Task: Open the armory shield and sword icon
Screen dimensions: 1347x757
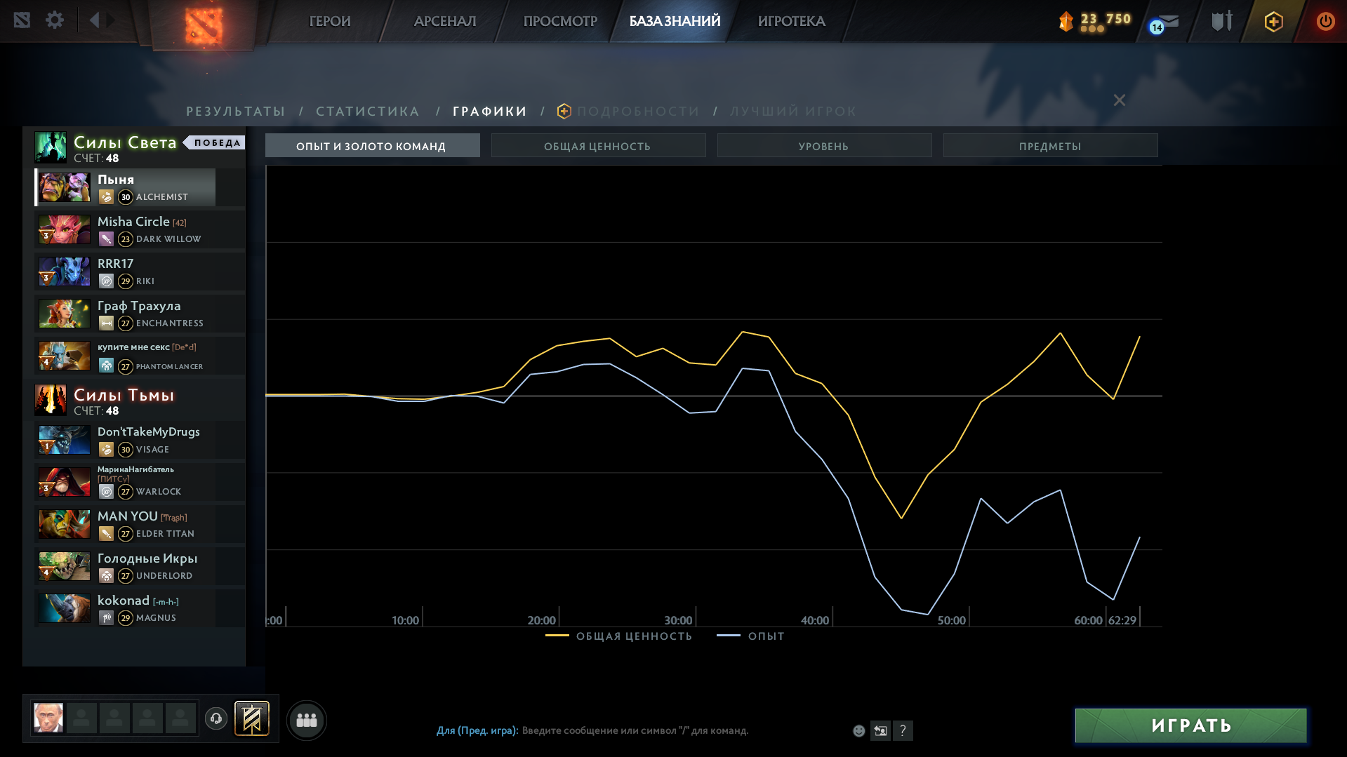Action: point(1222,21)
